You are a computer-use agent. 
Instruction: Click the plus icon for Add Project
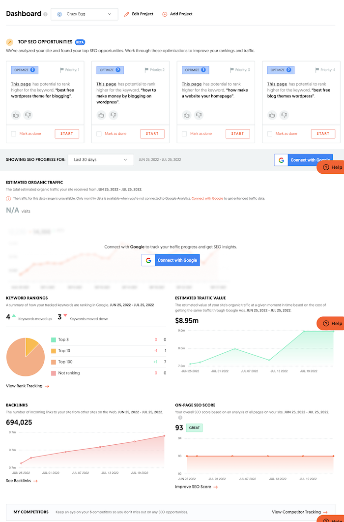coord(165,14)
